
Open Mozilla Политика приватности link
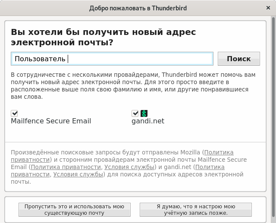point(219,152)
